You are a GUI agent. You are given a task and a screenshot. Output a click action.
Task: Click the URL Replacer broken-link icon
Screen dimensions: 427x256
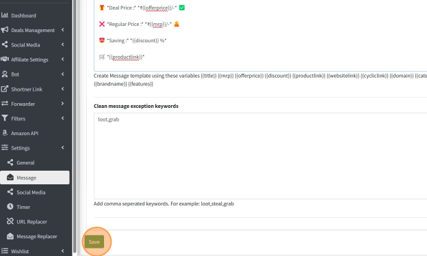coord(10,221)
